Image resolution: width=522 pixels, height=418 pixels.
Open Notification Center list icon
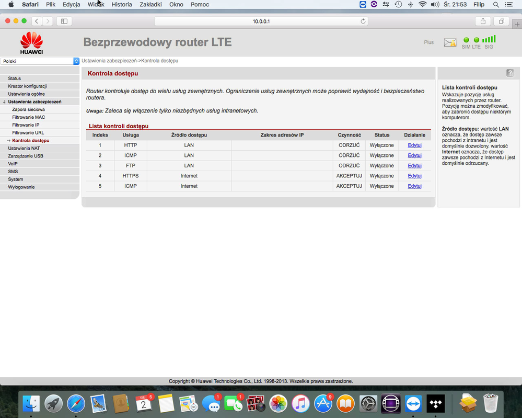[x=509, y=5]
